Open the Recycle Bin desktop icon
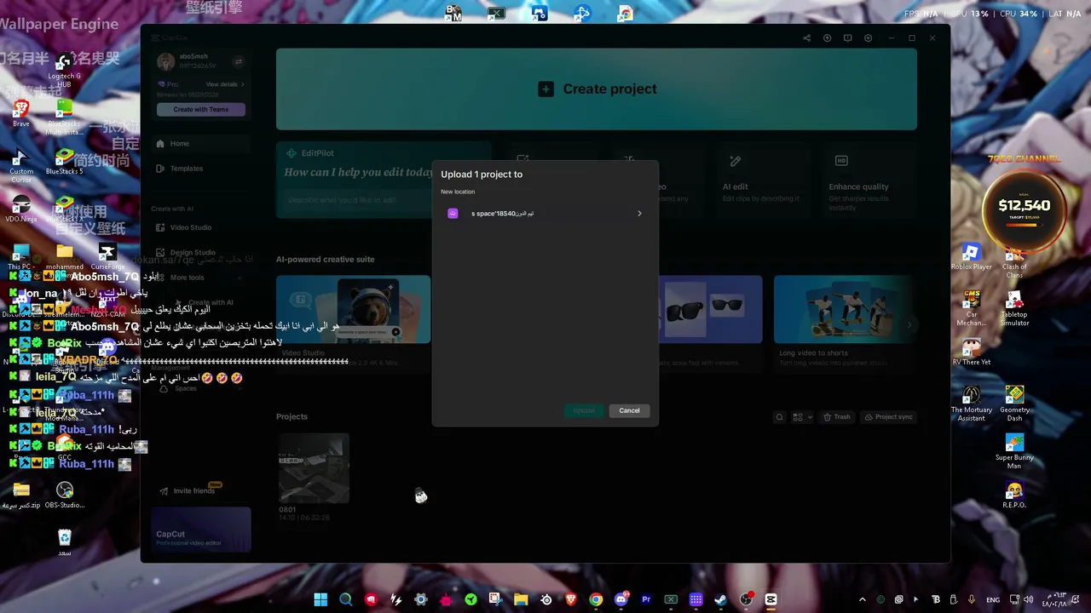 tap(64, 542)
